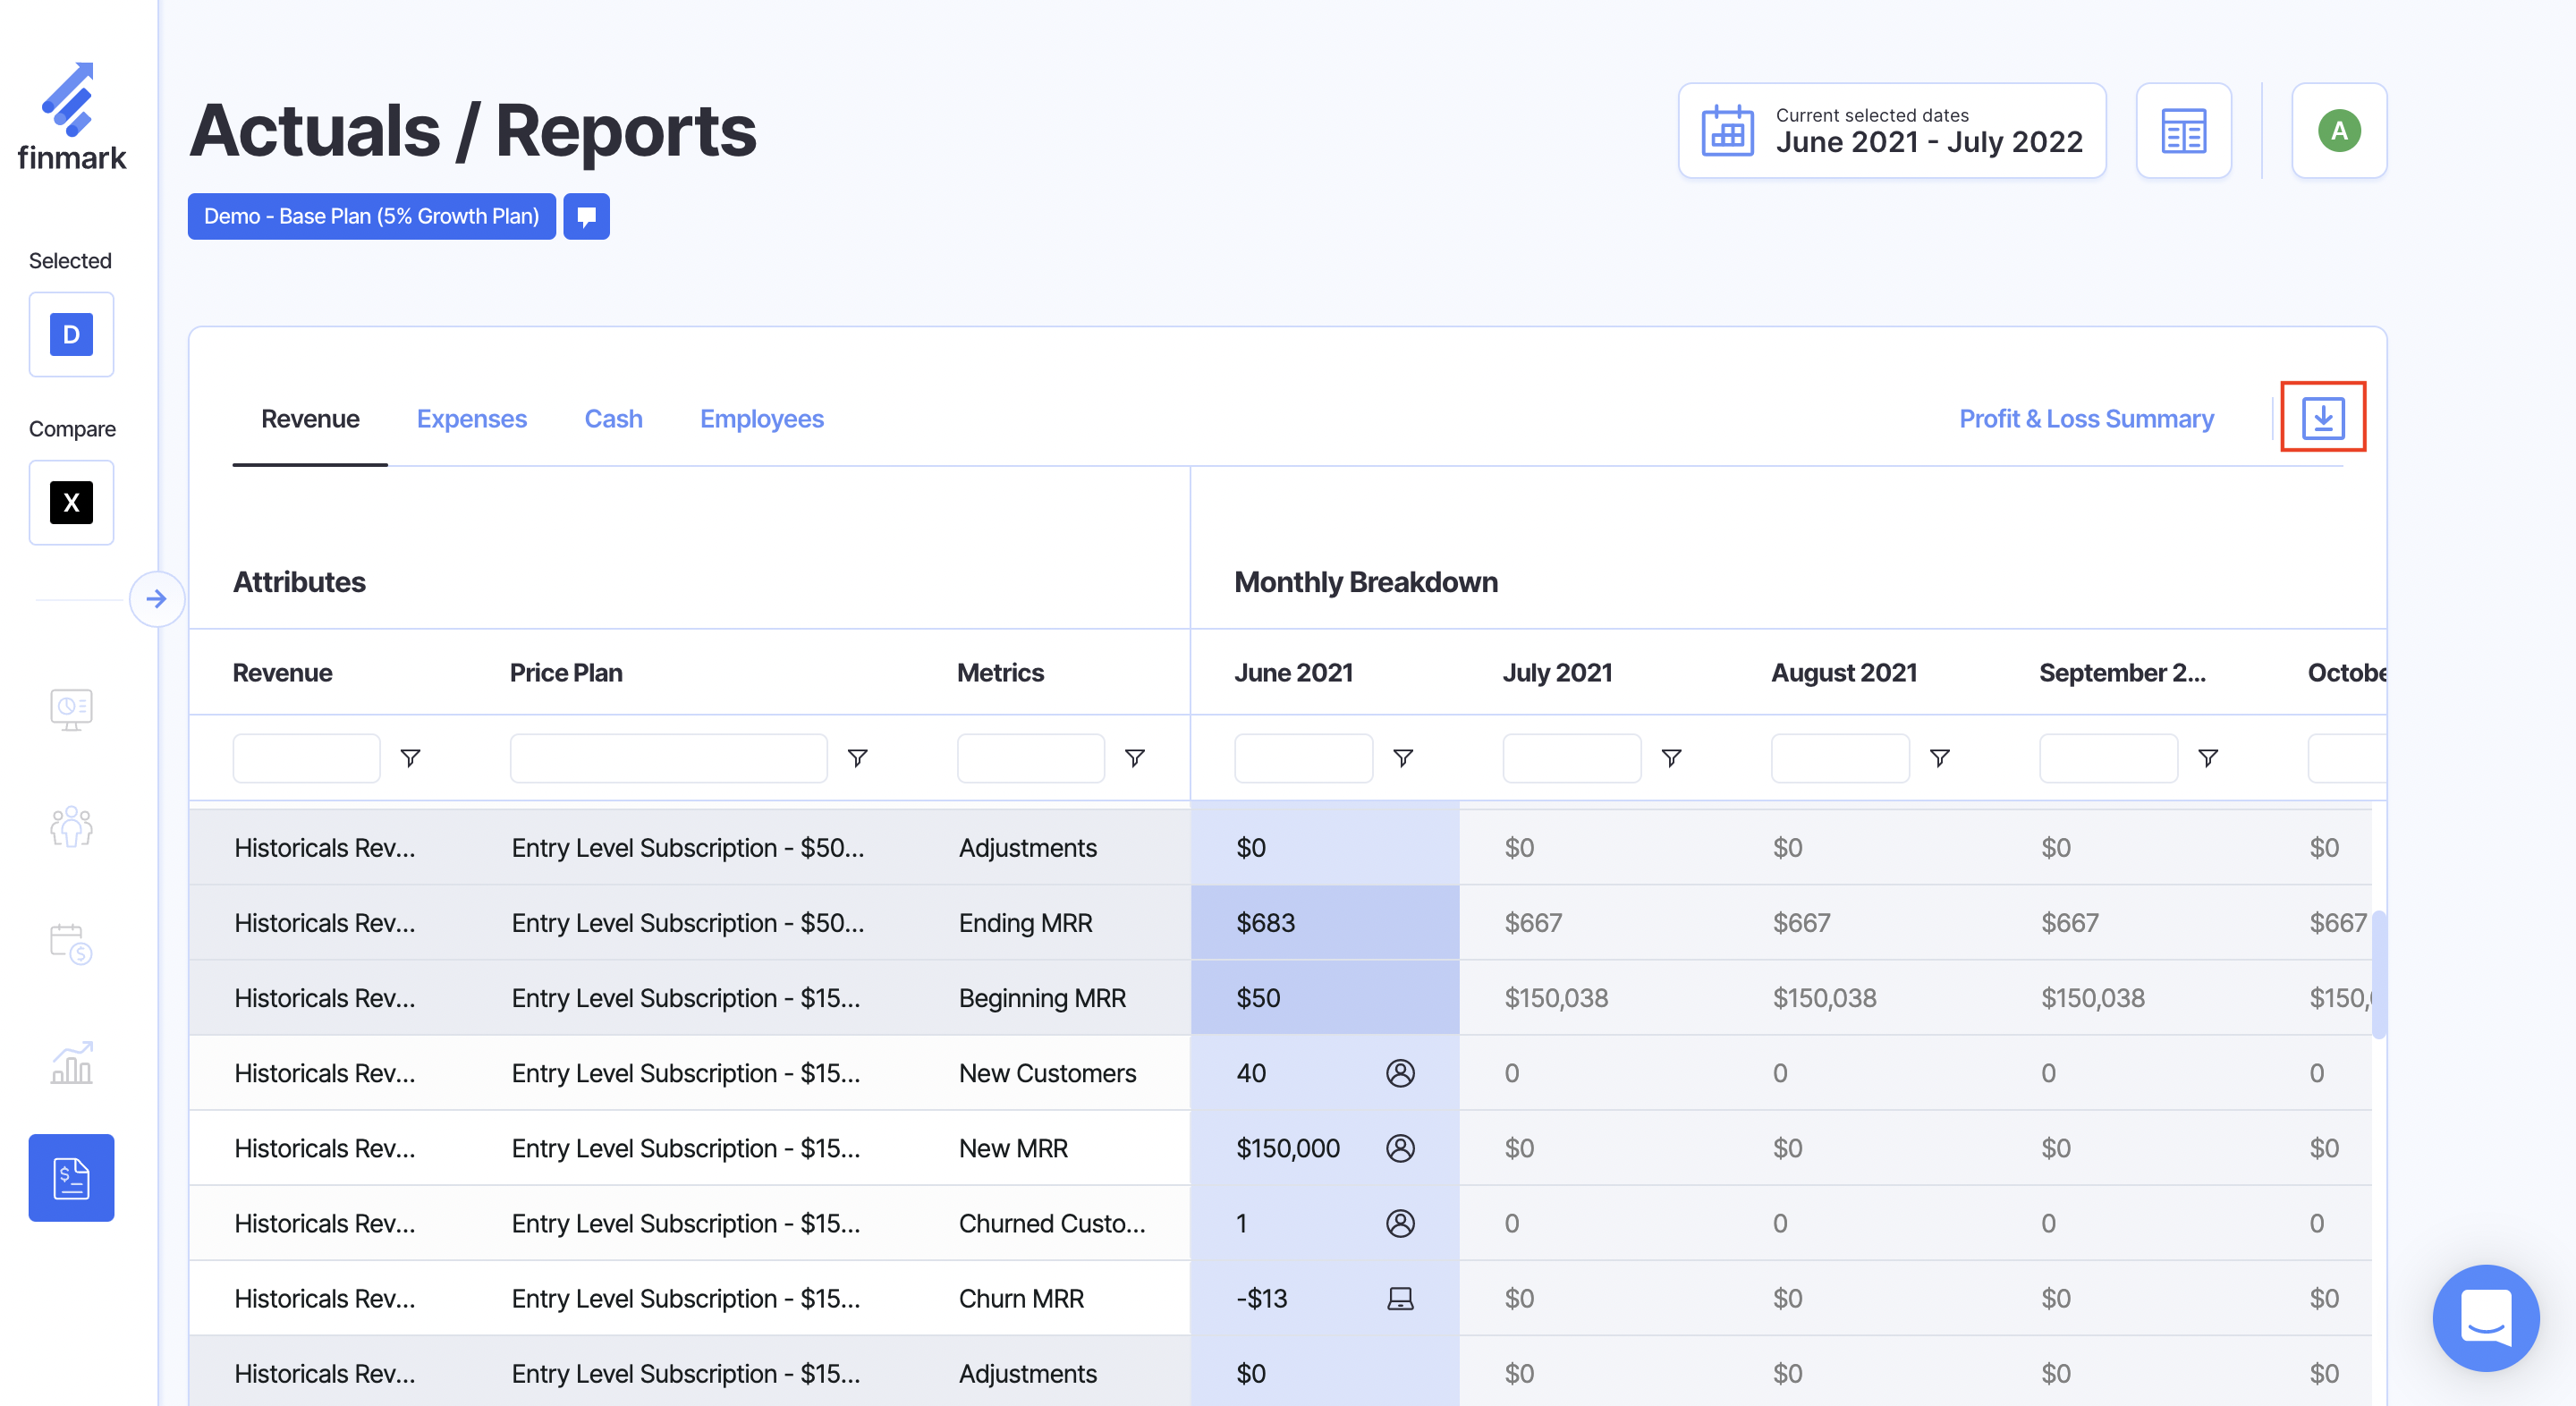Open the team people icon in sidebar

71,826
